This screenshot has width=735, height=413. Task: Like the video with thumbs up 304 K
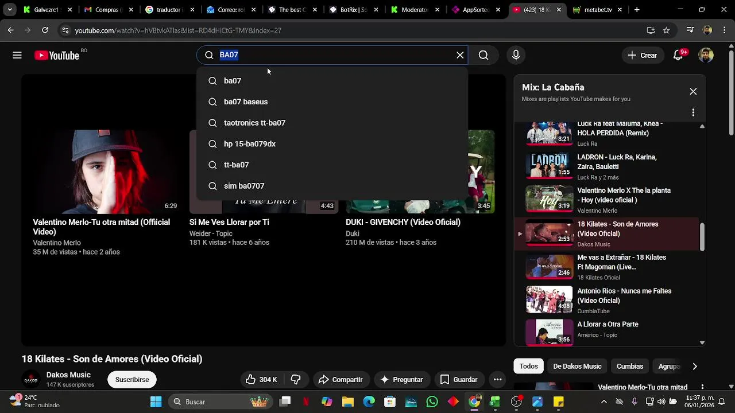coord(262,380)
